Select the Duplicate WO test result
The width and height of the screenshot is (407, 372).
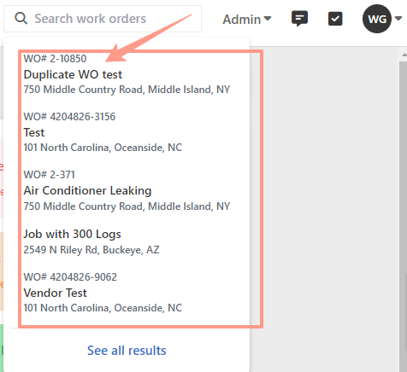pyautogui.click(x=73, y=74)
